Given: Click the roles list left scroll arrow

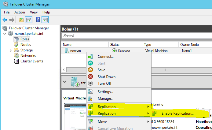Looking at the screenshot, I should pyautogui.click(x=64, y=70).
